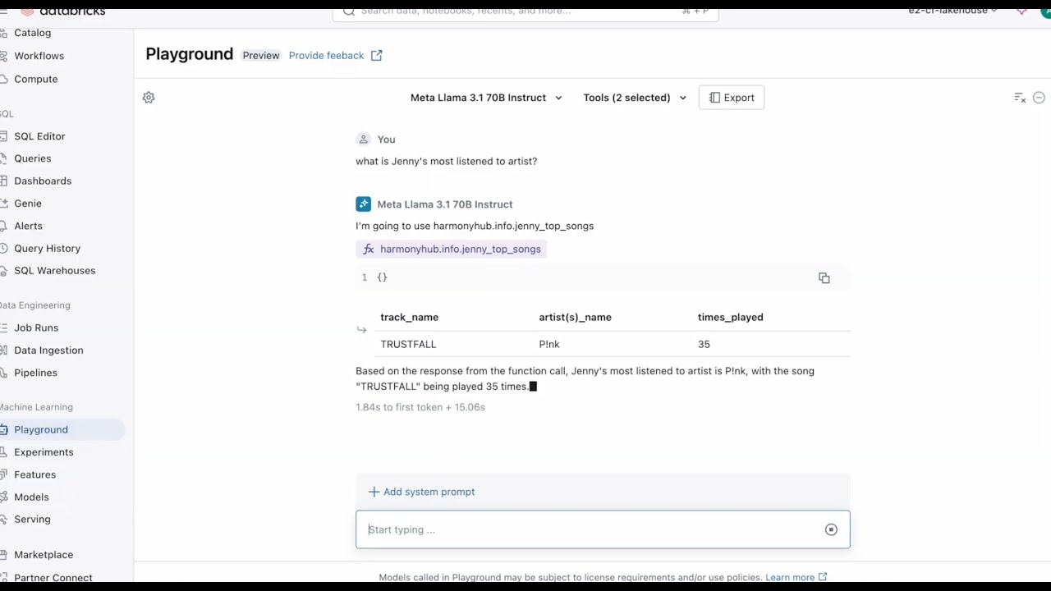1051x591 pixels.
Task: Follow the Learn more link
Action: coord(790,578)
